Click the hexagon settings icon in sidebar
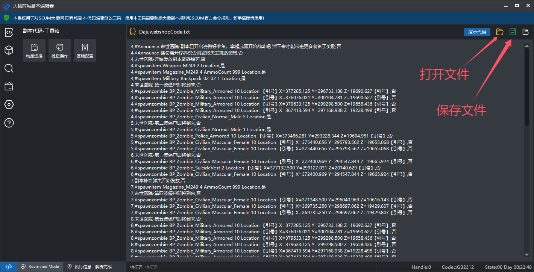The height and width of the screenshot is (272, 534). click(x=9, y=104)
